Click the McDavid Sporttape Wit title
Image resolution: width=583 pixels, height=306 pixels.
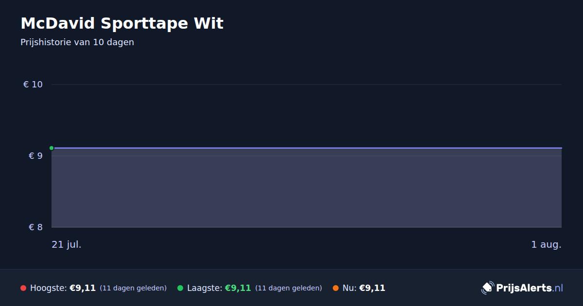pos(122,23)
